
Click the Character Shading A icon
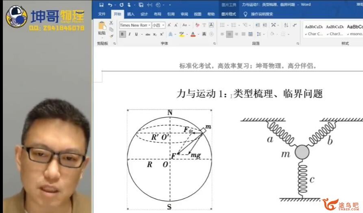[x=204, y=34]
